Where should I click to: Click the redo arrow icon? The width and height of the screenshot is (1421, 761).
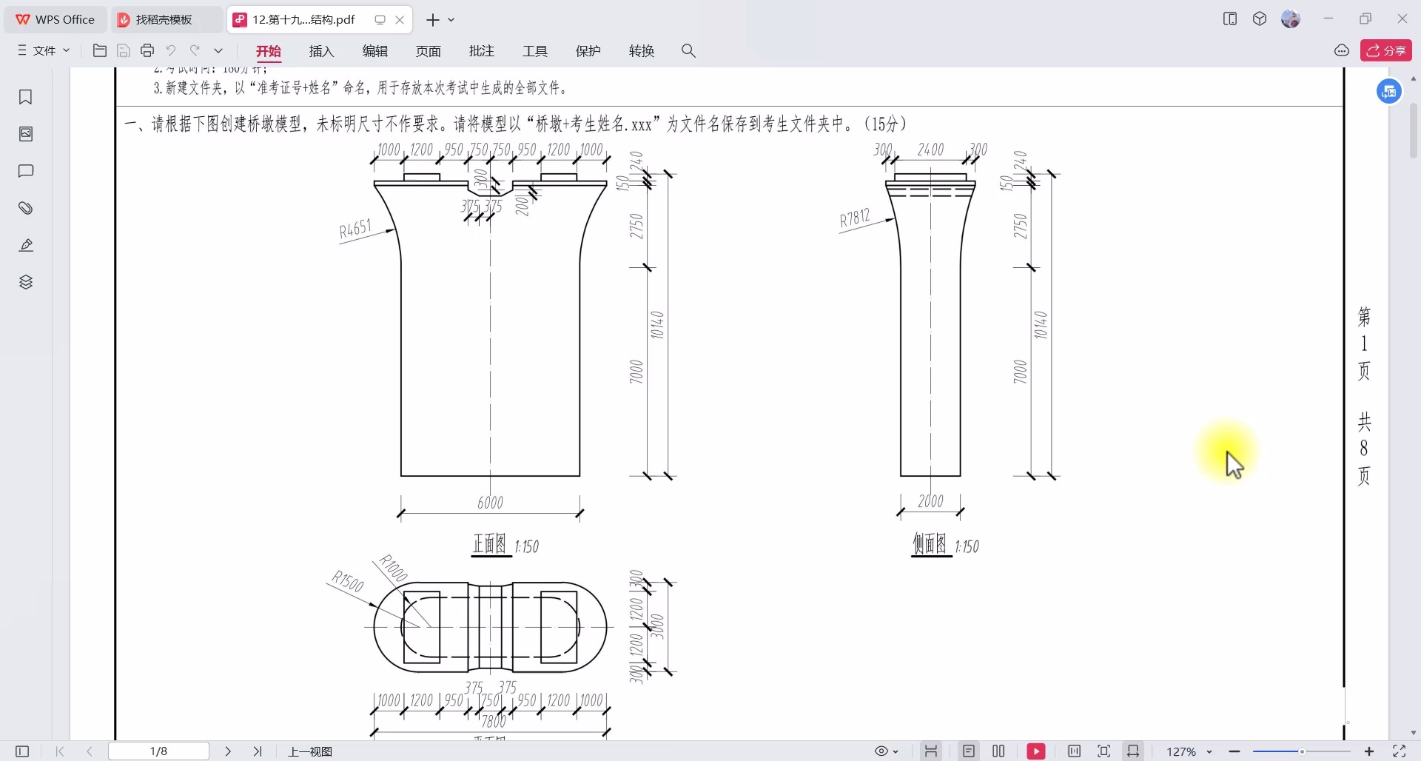click(195, 50)
